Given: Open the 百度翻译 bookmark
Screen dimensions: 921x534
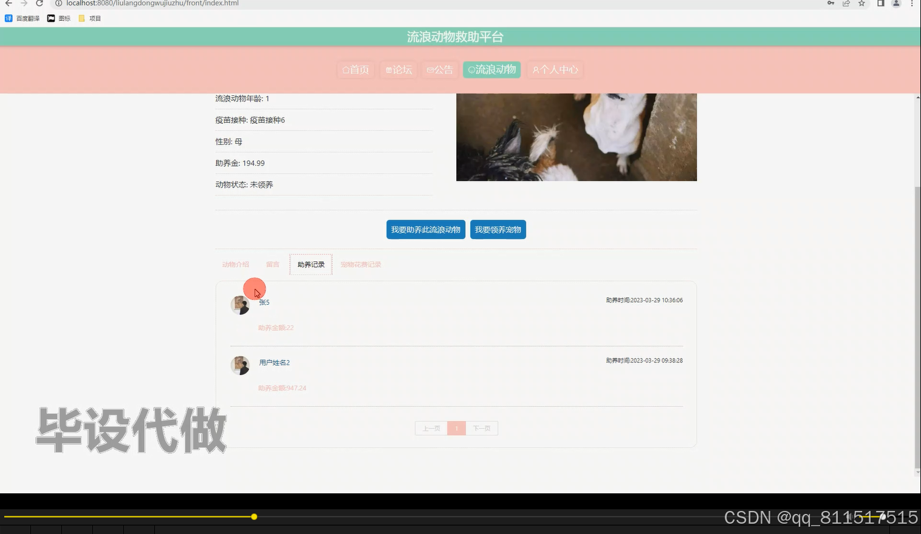Looking at the screenshot, I should pyautogui.click(x=22, y=18).
